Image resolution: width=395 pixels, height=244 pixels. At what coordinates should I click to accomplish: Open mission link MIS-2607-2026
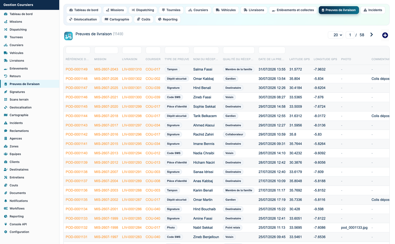tap(106, 79)
